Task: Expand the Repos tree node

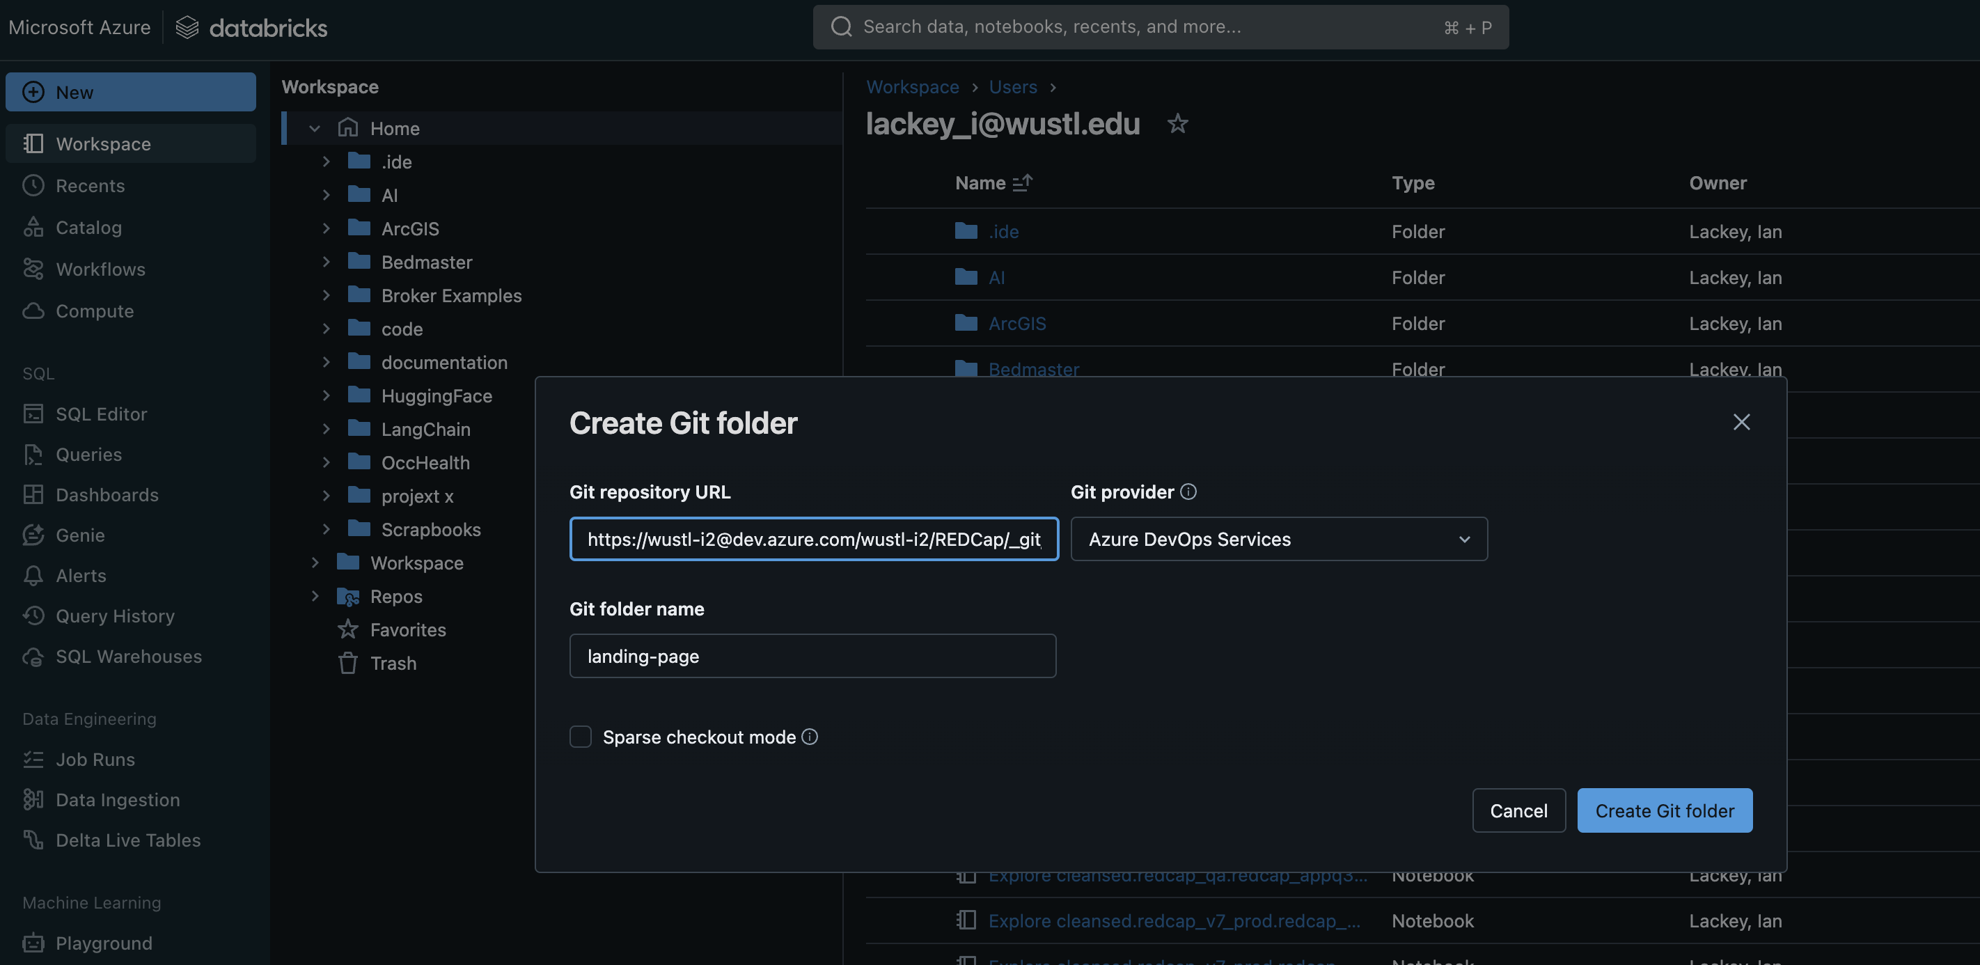Action: pos(315,596)
